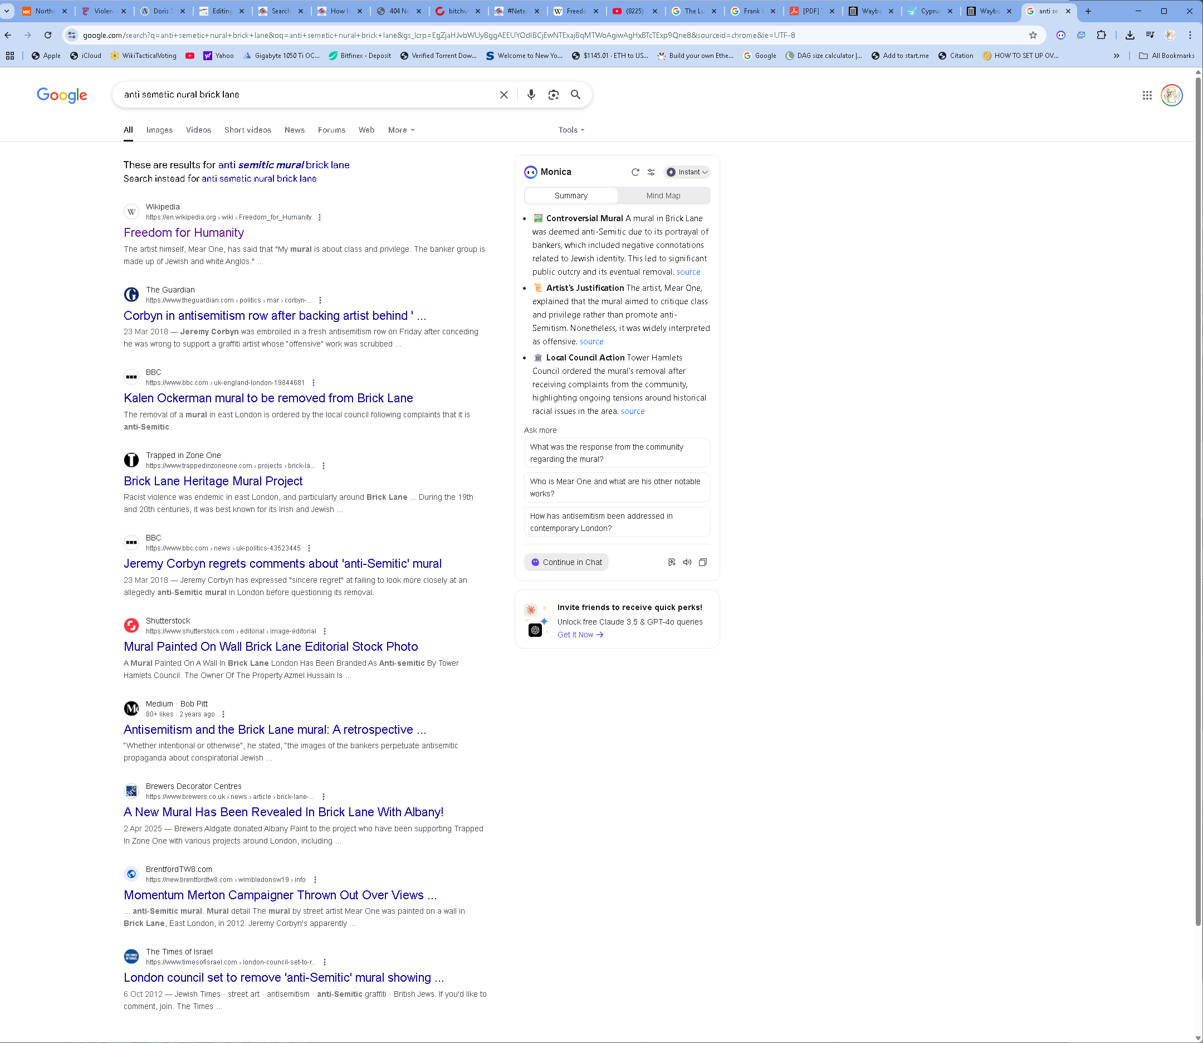Open the YouTube bookmark icon
Viewport: 1203px width, 1043px height.
point(190,56)
